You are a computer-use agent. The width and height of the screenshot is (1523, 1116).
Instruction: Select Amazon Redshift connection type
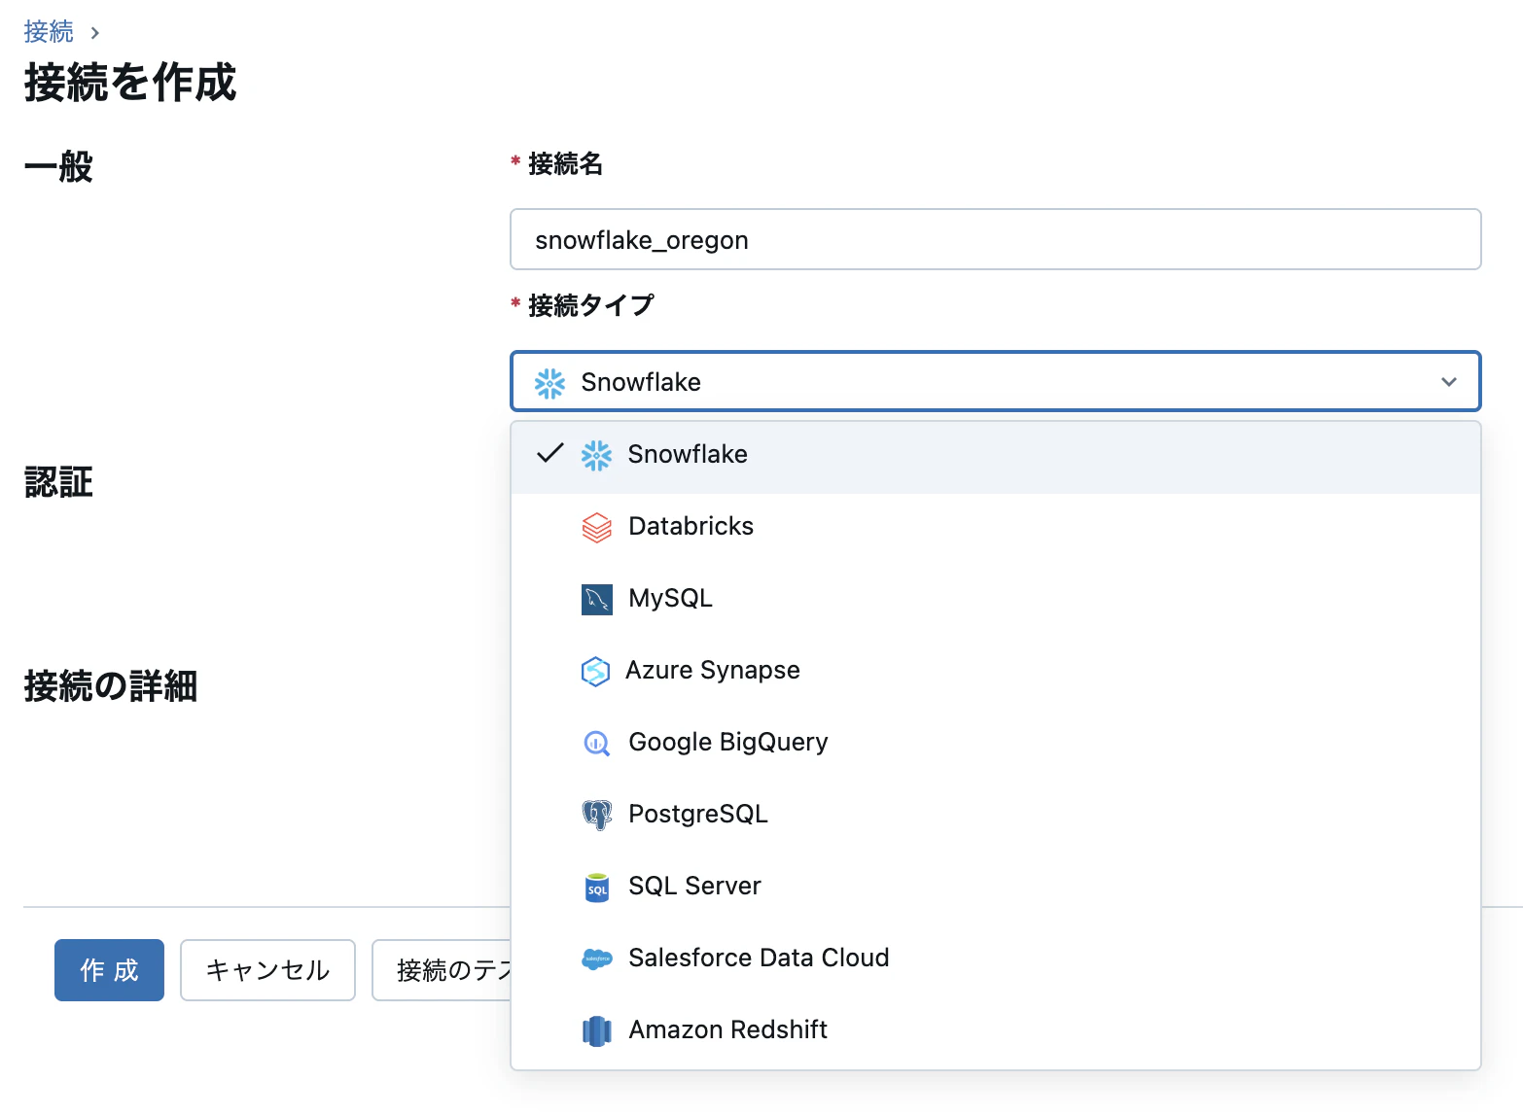[995, 1030]
